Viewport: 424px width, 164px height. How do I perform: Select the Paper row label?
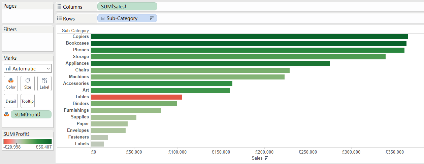point(83,124)
